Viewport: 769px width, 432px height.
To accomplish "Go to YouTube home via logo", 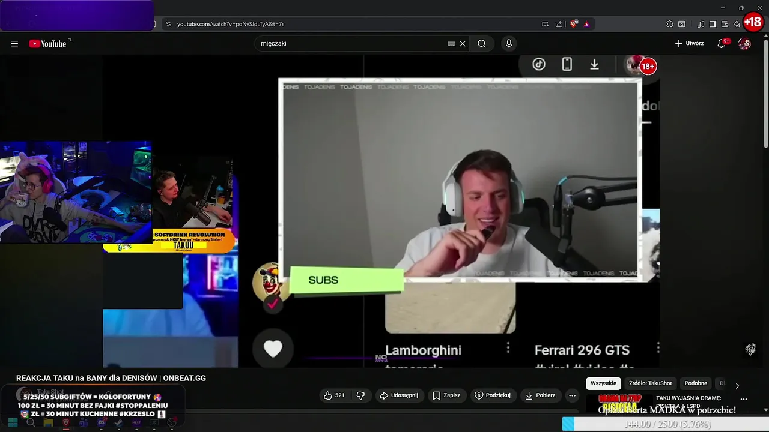I will [x=47, y=44].
